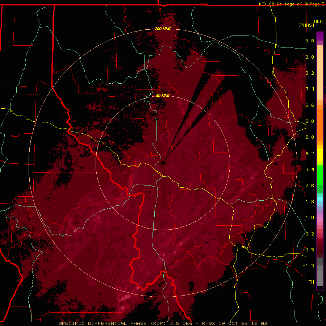Click the 1.0 legend value
326x326 pixels.
pyautogui.click(x=310, y=218)
